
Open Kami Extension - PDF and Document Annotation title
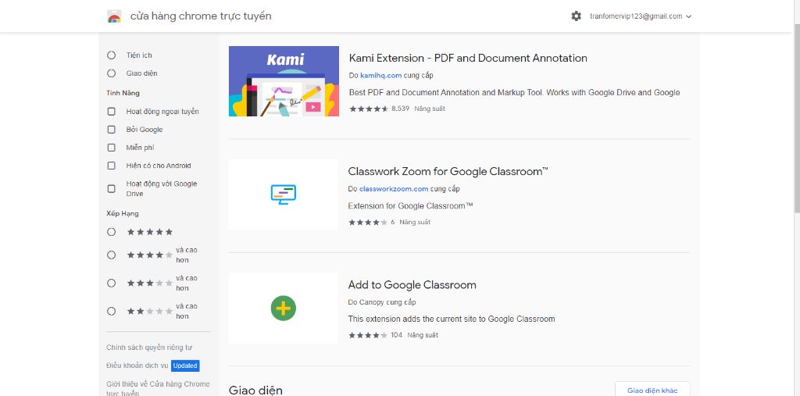pos(468,58)
